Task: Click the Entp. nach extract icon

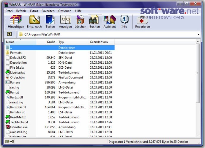Action: (x=34, y=20)
